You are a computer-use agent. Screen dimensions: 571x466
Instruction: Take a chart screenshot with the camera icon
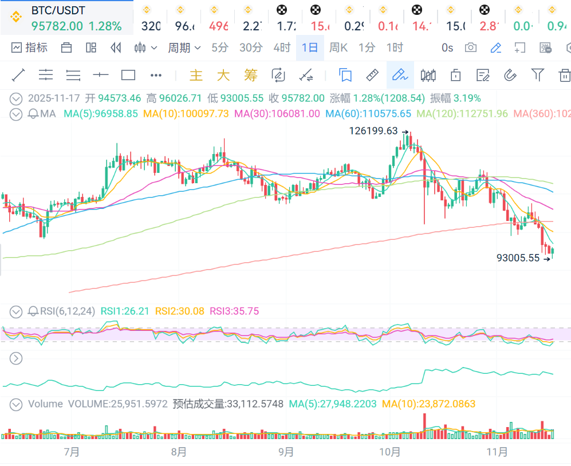471,48
